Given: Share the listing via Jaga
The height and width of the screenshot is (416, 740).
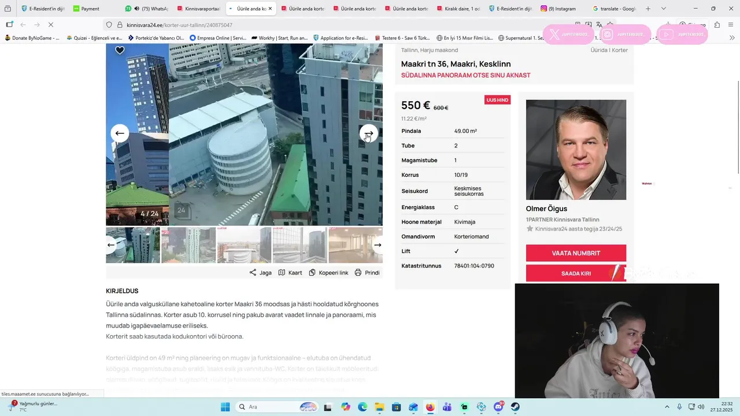Looking at the screenshot, I should coord(260,273).
